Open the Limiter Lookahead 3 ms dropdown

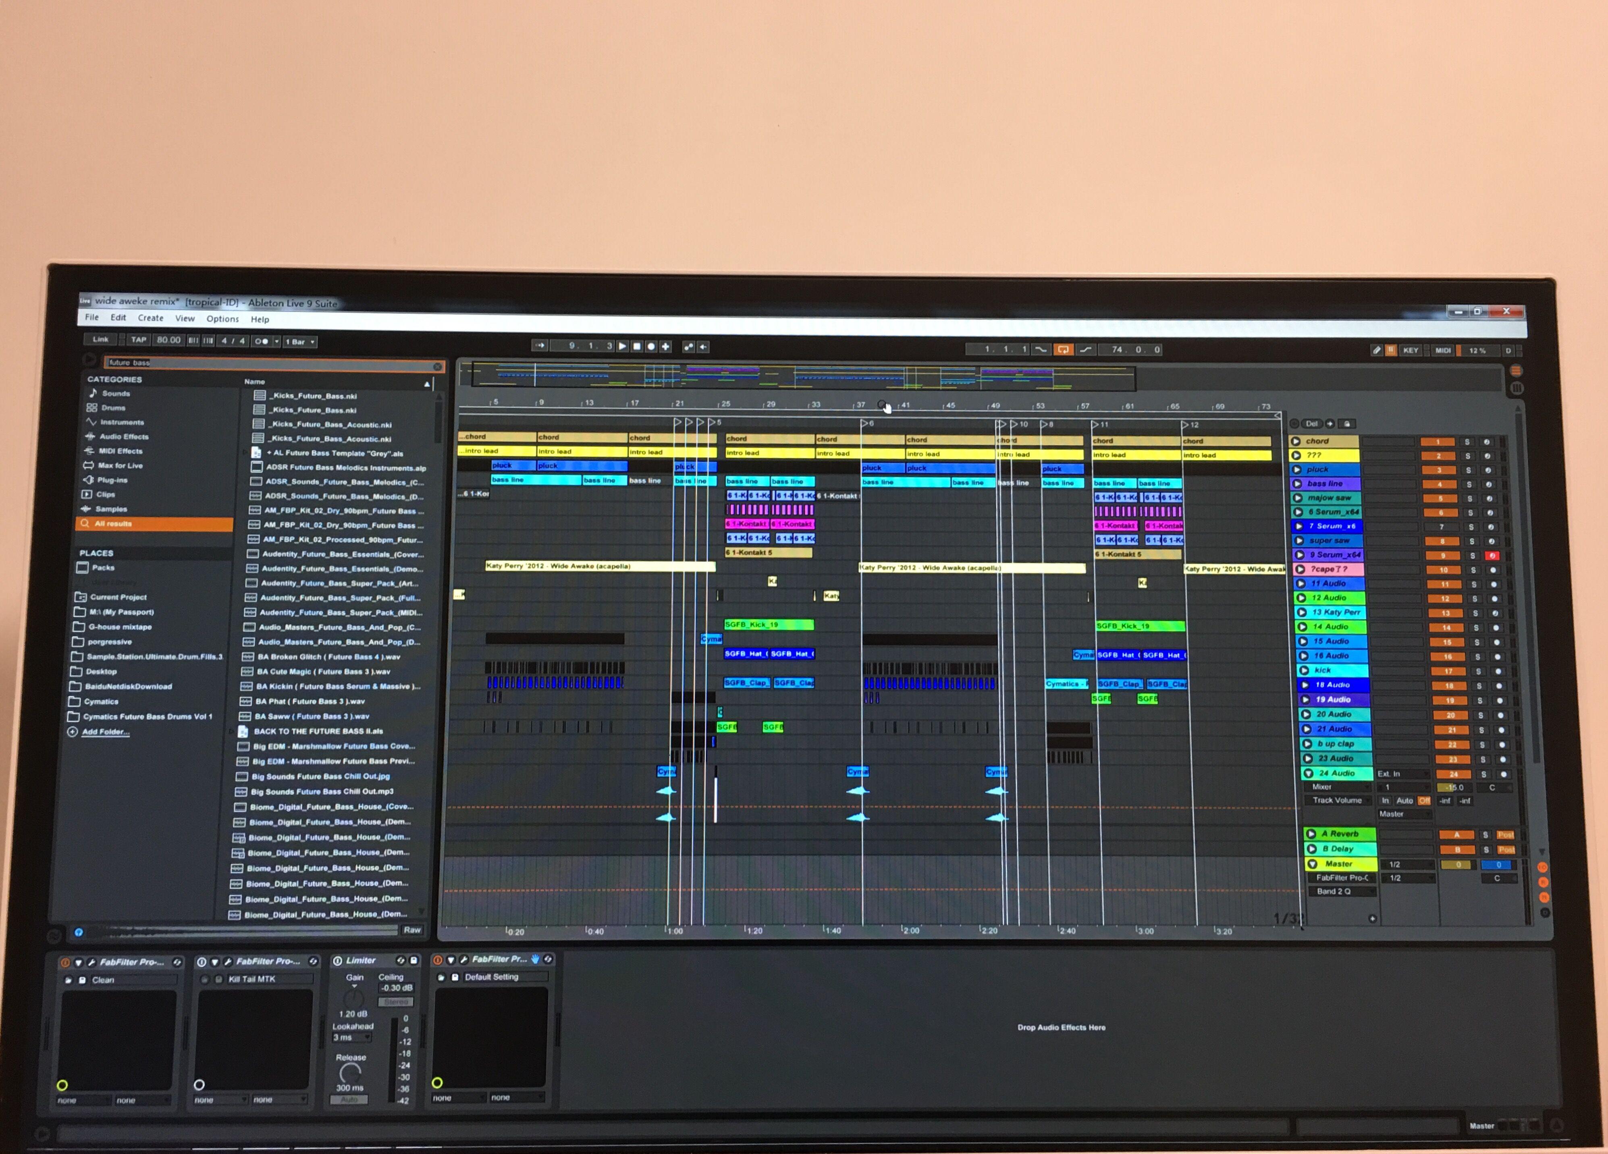click(x=352, y=1038)
